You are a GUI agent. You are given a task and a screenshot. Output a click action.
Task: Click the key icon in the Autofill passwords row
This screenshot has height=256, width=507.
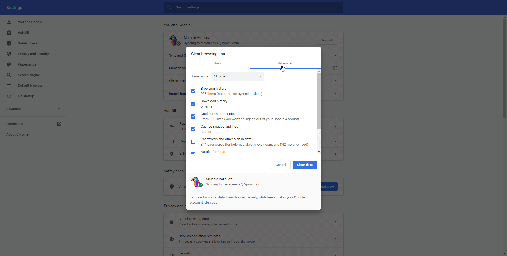tap(172, 126)
